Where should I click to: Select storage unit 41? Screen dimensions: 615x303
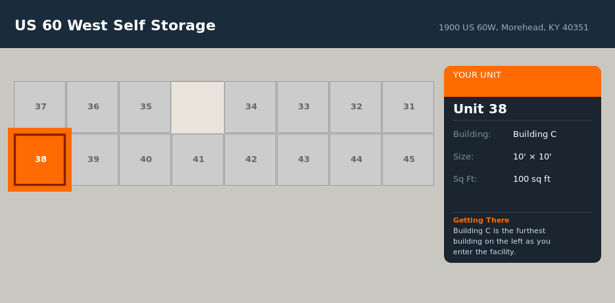(198, 159)
